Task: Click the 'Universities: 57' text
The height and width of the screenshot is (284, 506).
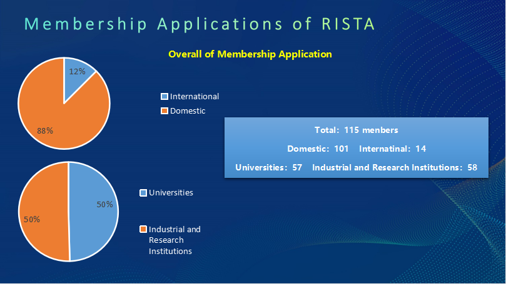Action: click(268, 167)
